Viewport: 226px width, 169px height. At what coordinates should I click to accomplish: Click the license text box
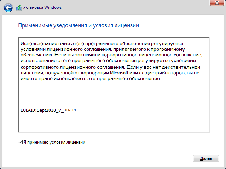coord(114,85)
